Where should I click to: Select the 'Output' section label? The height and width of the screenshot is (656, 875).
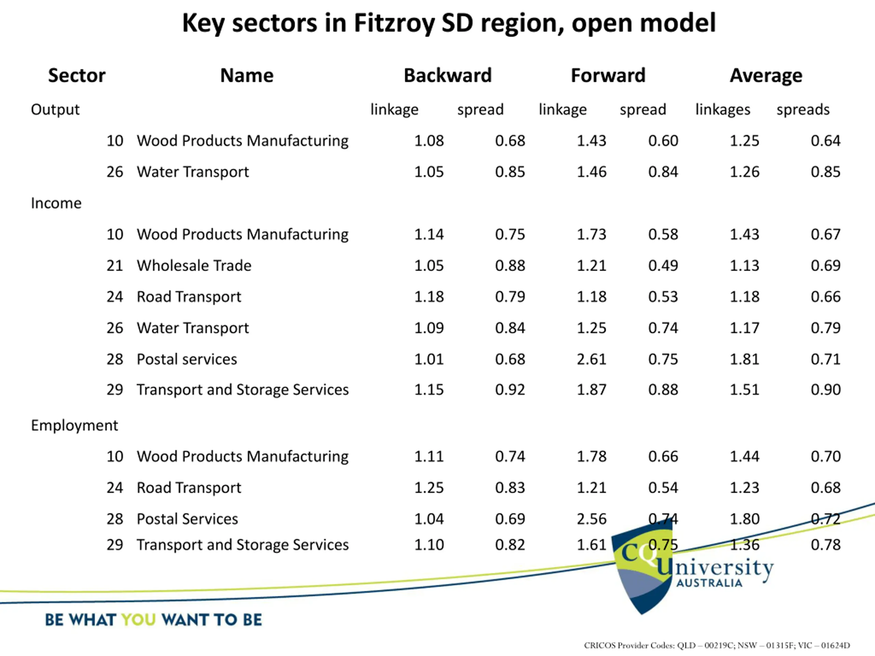[55, 110]
